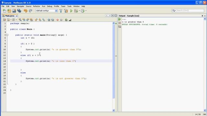Click the Go Back editor toolbar icon
Screen dimensions: 207x116
8,20
